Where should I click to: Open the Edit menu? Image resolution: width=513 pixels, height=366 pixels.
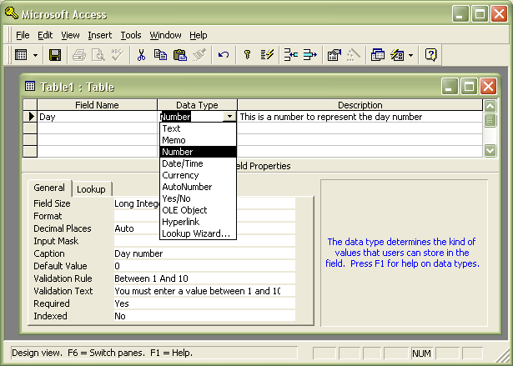[x=45, y=35]
